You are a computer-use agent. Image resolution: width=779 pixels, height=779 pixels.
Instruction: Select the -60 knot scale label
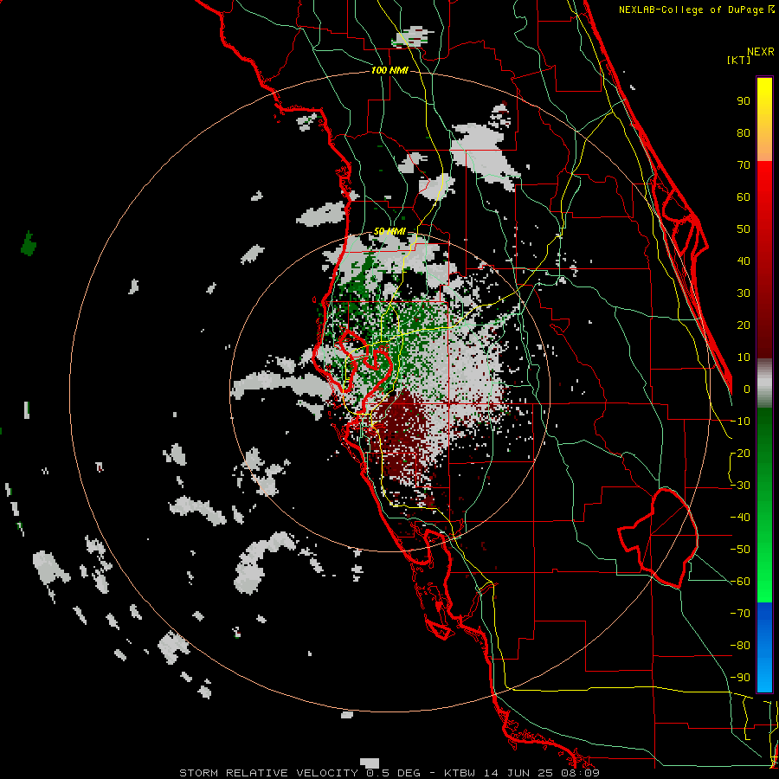click(740, 582)
